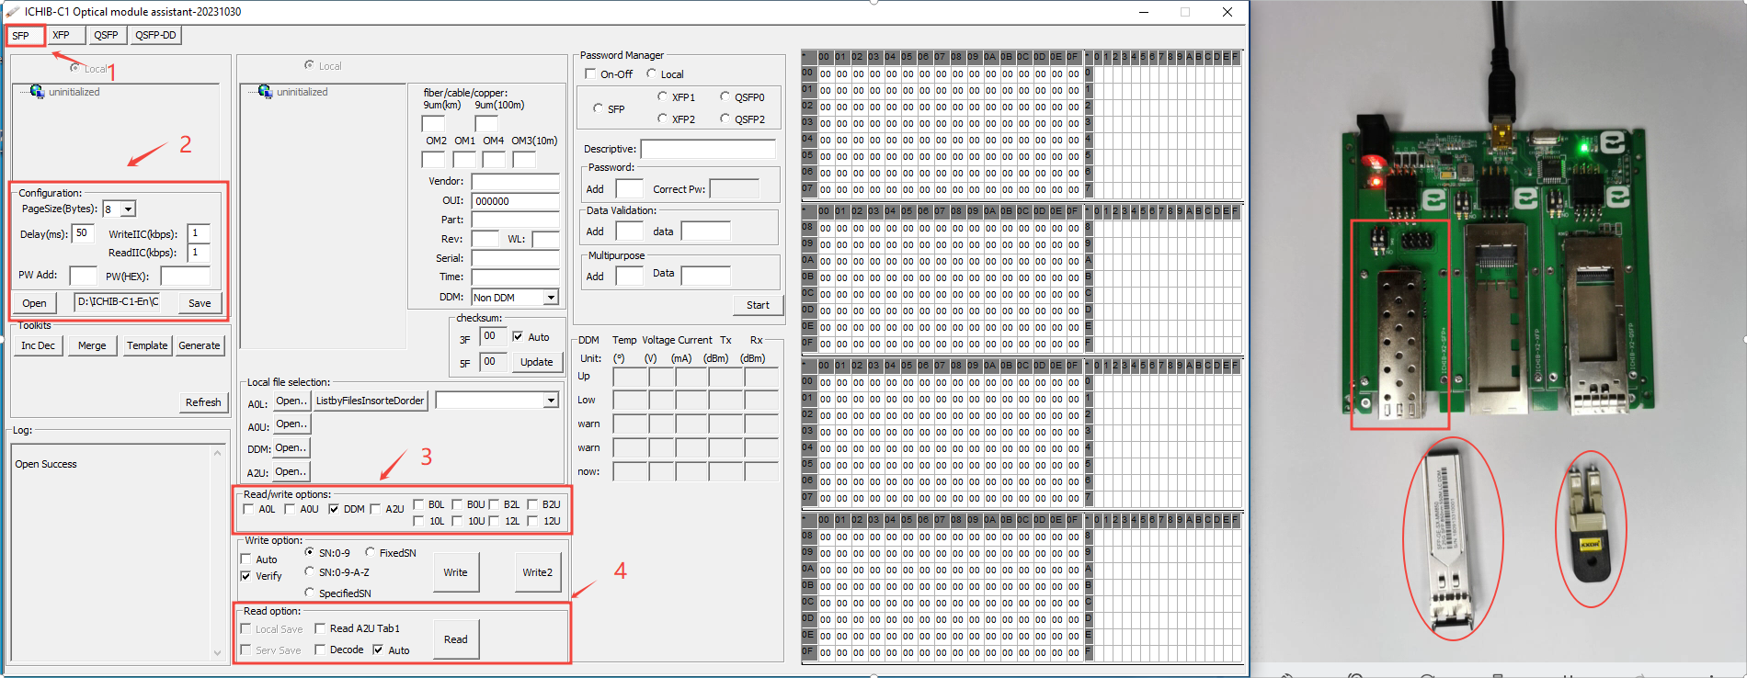Enable the A0L read/write checkbox
Viewport: 1747px width, 678px height.
coord(249,509)
